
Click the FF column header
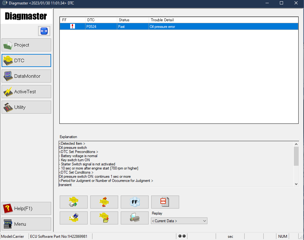click(72, 20)
